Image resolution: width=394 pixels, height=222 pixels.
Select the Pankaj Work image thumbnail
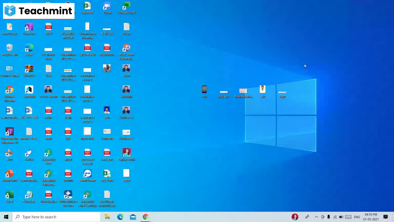127,155
